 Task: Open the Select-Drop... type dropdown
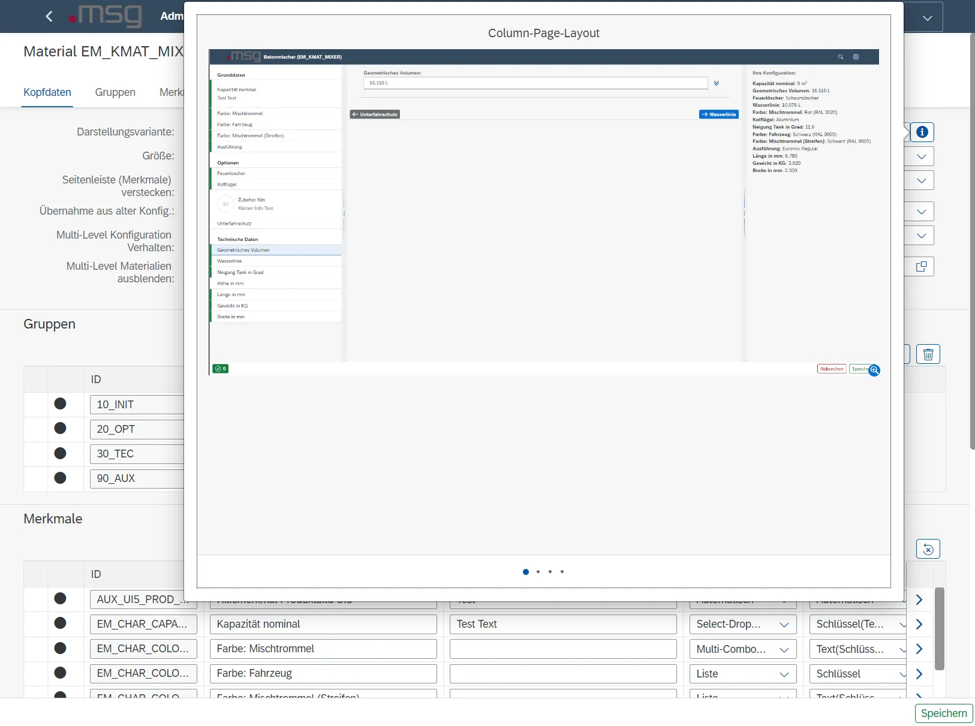[783, 625]
